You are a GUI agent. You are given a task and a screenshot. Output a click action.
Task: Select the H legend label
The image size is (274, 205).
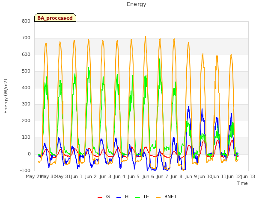pos(127,196)
